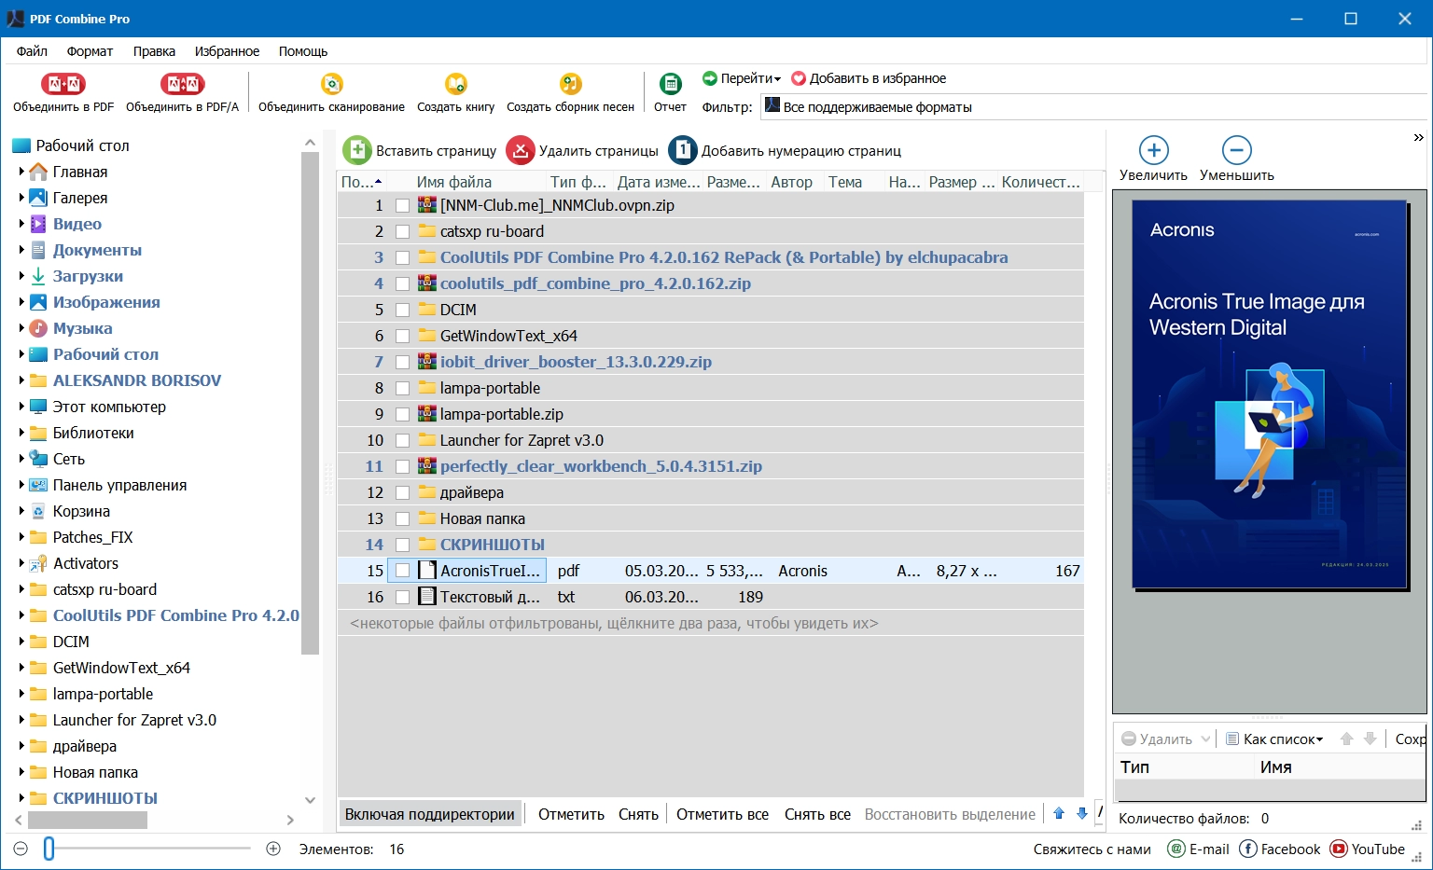This screenshot has height=870, width=1433.
Task: Open the Как список view dropdown
Action: (x=1274, y=739)
